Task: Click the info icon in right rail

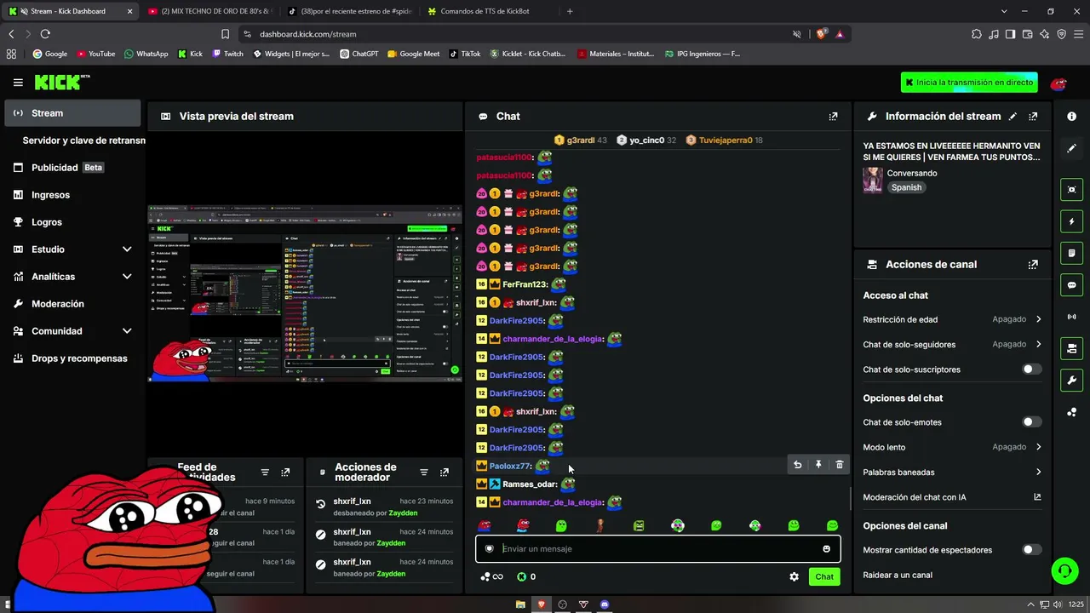Action: tap(1071, 116)
